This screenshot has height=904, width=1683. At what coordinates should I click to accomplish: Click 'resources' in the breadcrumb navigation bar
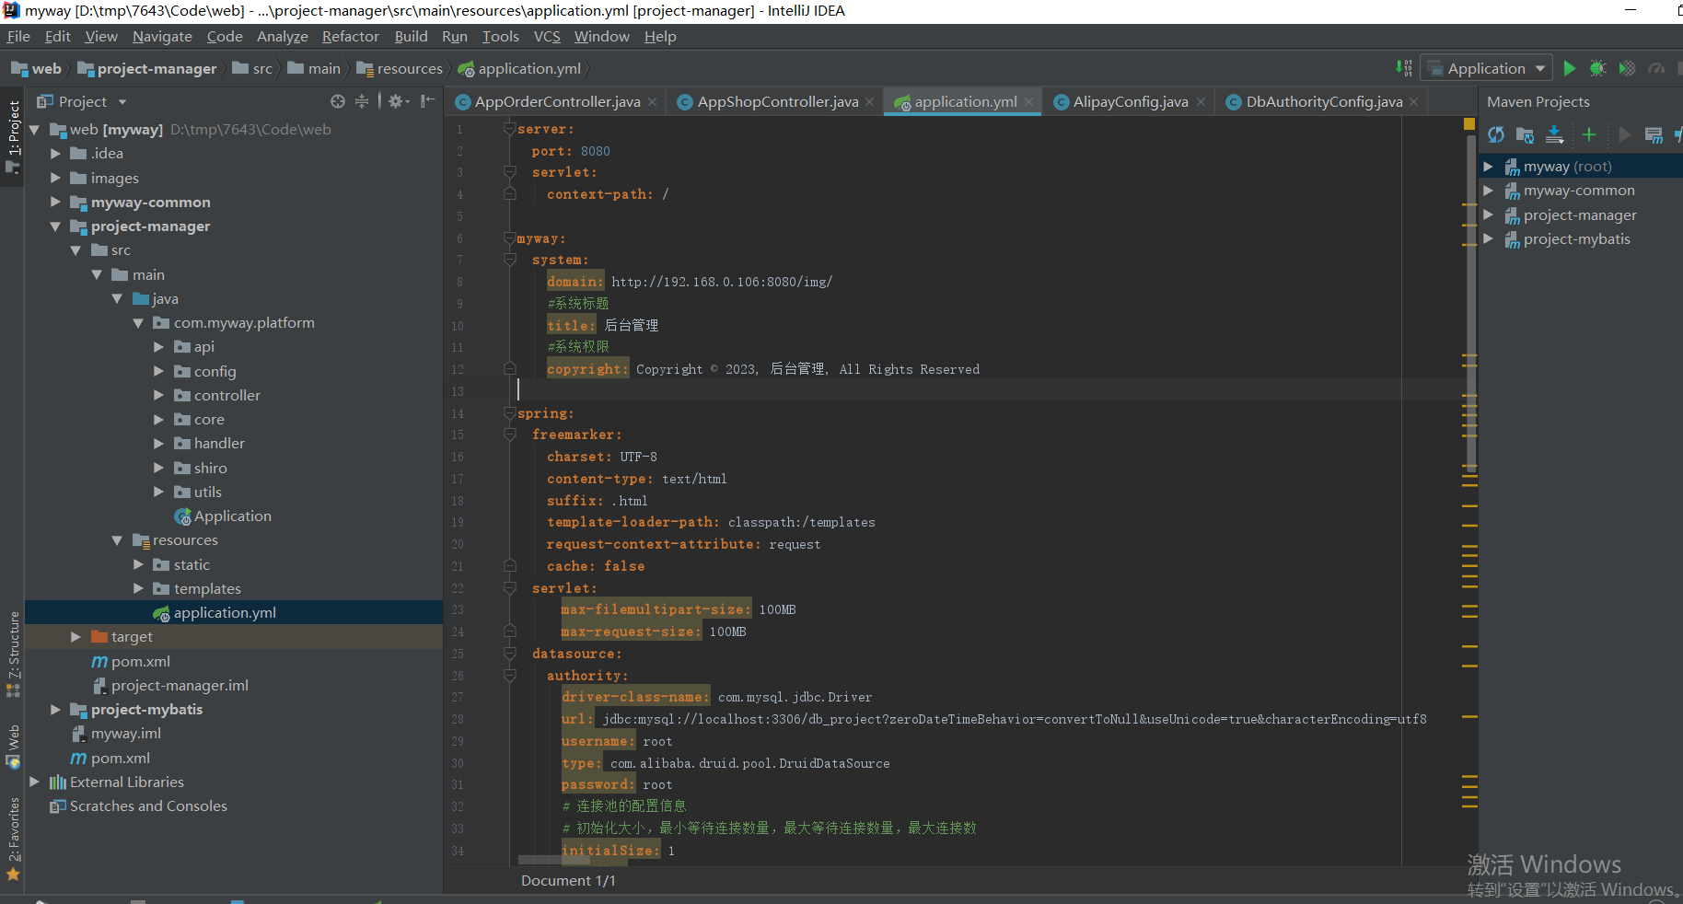pos(408,68)
